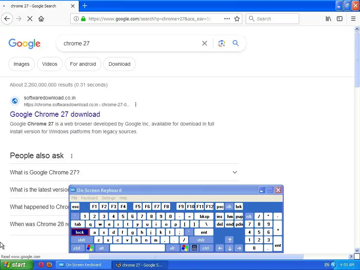
Task: Click left arrow key on On-Screen Keyboard
Action: coord(220,248)
